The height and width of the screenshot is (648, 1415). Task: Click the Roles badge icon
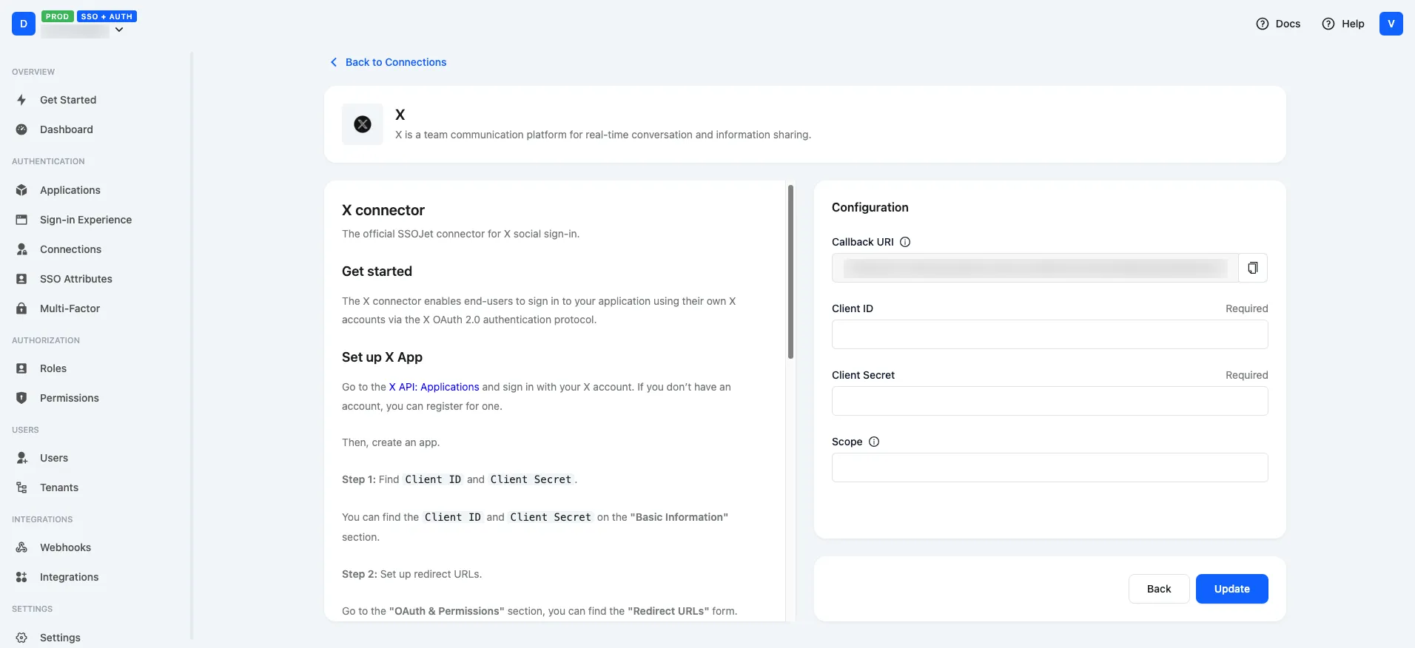(21, 368)
